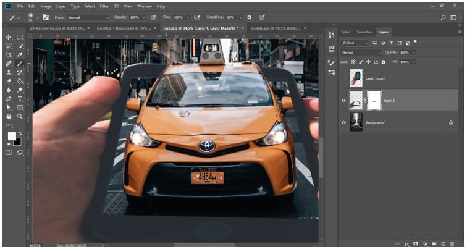Hide the Layer 1 visibility eye
Image resolution: width=467 pixels, height=249 pixels.
click(x=343, y=100)
